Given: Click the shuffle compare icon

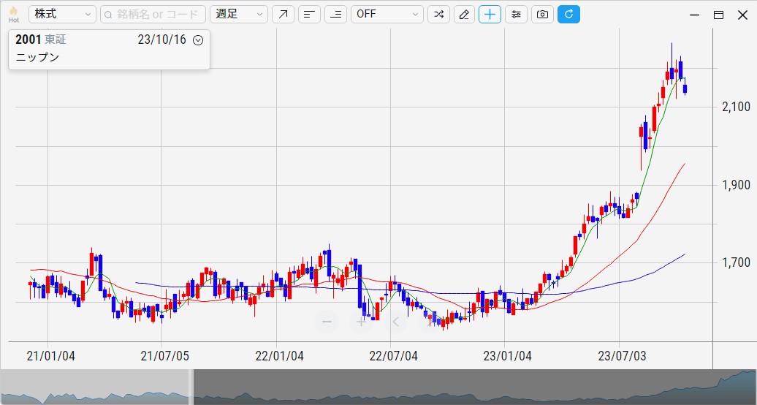Looking at the screenshot, I should click(438, 15).
